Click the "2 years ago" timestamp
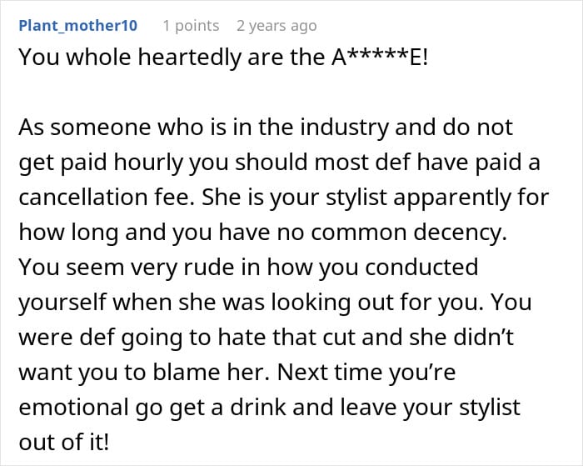 pyautogui.click(x=277, y=26)
